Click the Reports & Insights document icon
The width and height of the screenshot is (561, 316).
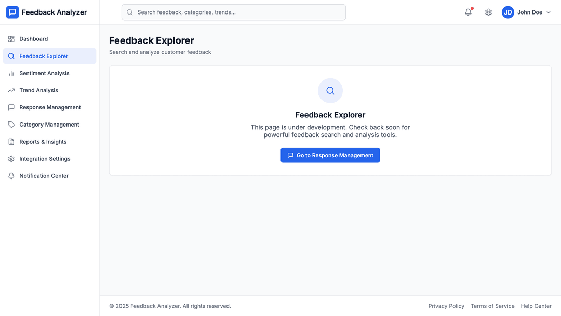click(11, 142)
